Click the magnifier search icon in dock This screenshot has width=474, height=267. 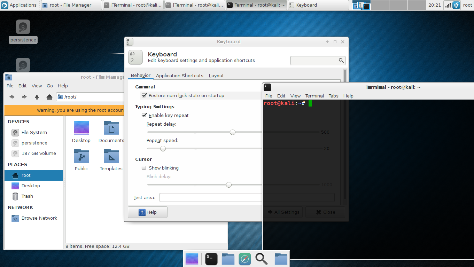[x=261, y=259]
